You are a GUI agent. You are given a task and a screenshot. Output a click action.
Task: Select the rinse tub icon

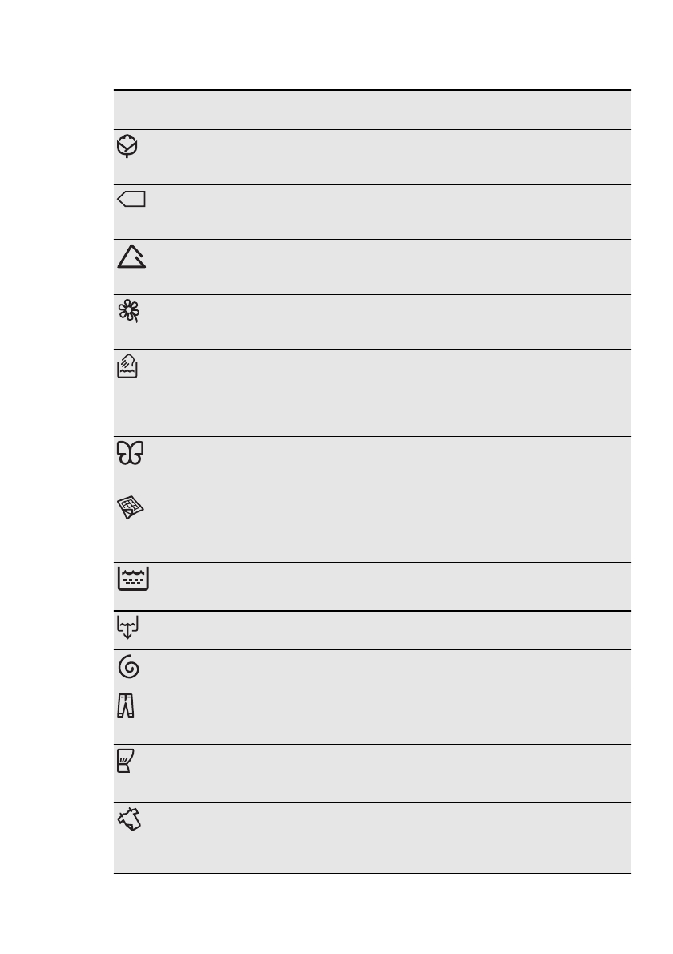pyautogui.click(x=131, y=579)
